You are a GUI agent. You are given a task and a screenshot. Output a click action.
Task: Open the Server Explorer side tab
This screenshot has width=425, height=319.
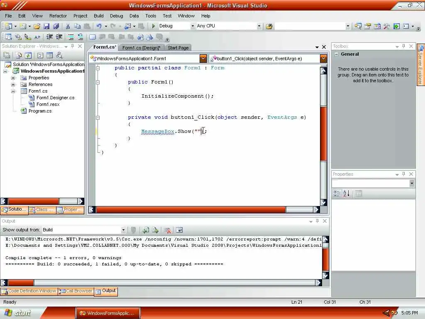(421, 64)
